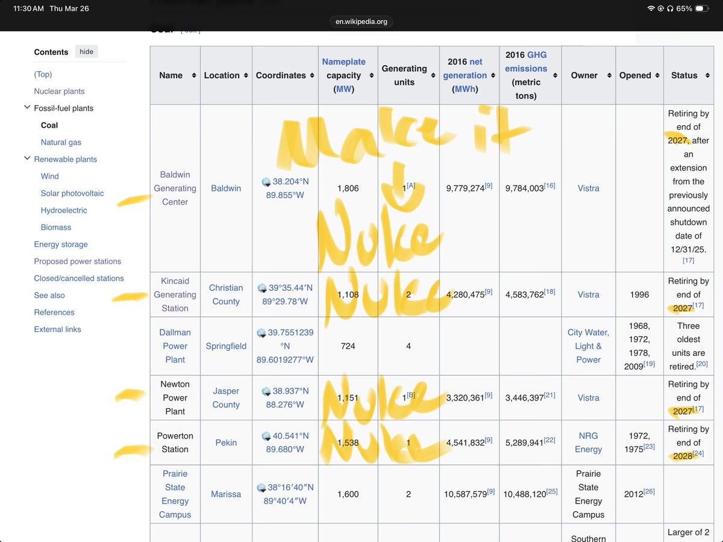Jump to Hydroelectric section

pos(64,210)
